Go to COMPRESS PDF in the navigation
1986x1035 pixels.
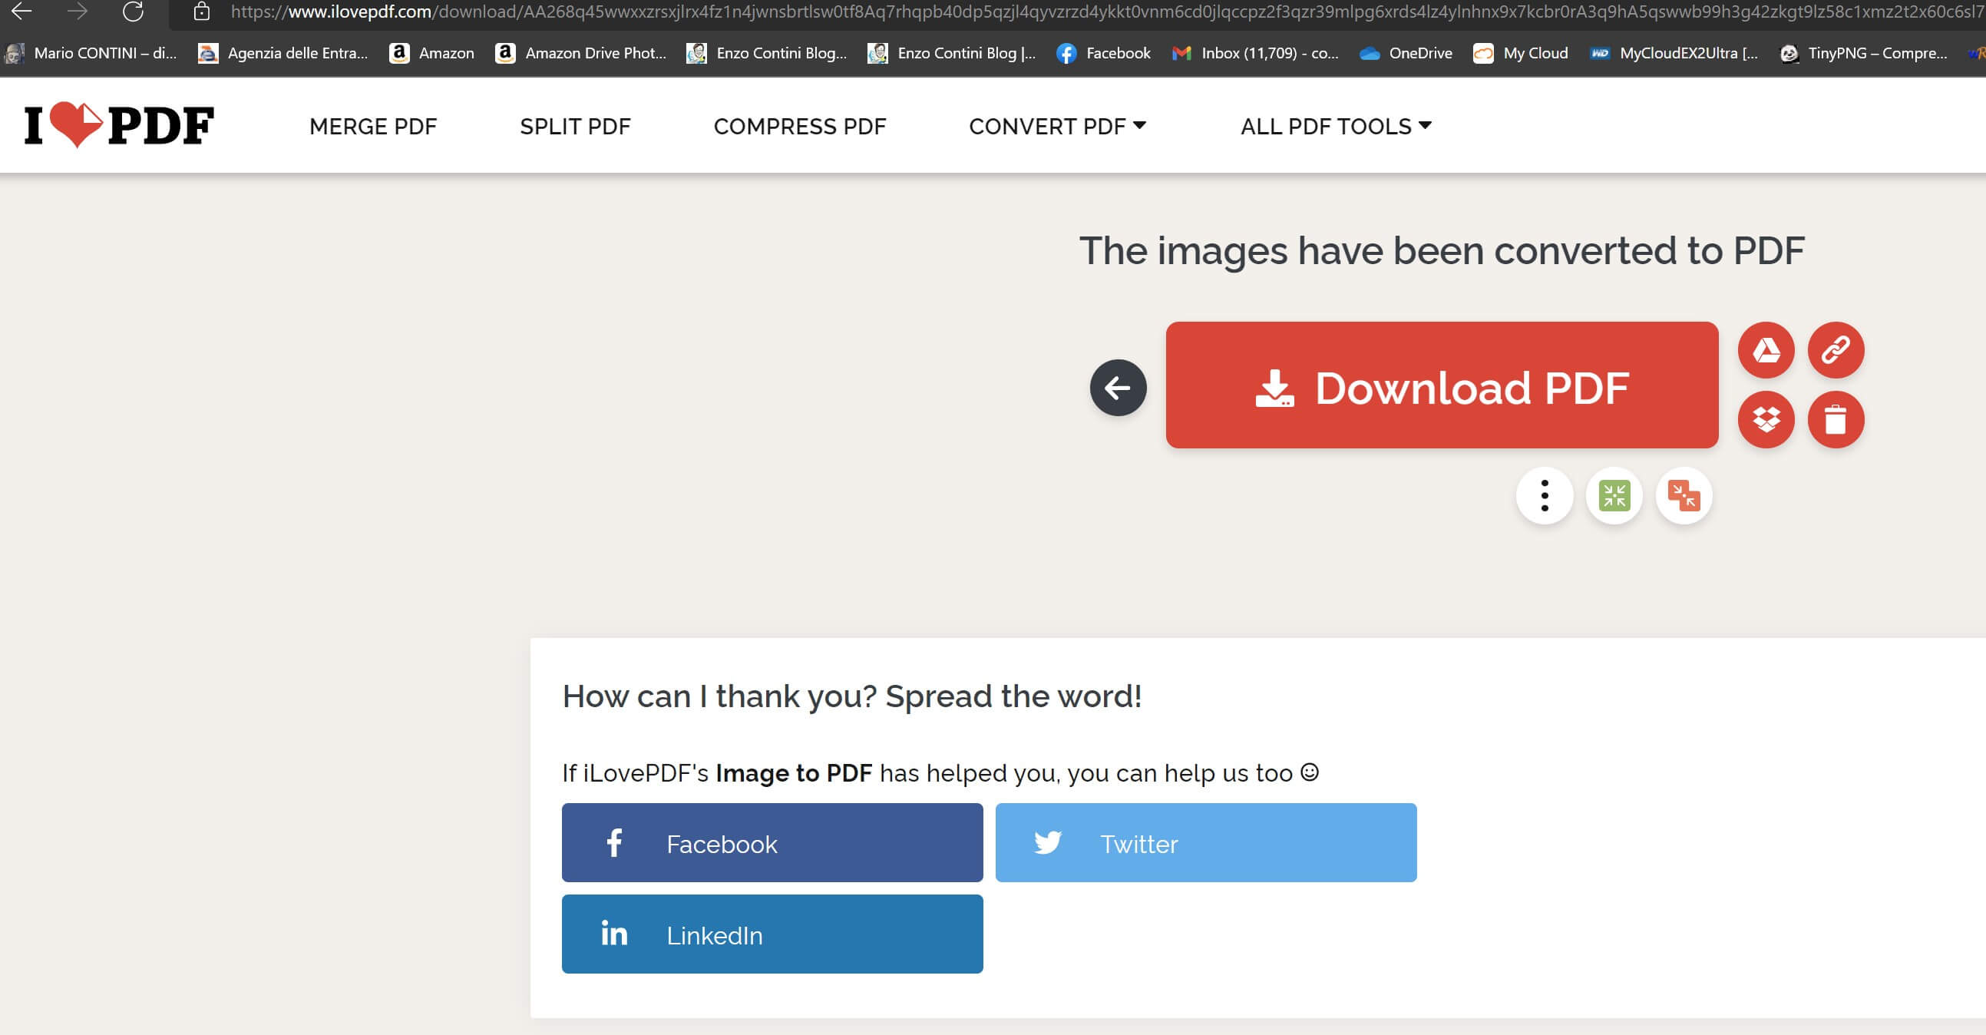point(799,126)
